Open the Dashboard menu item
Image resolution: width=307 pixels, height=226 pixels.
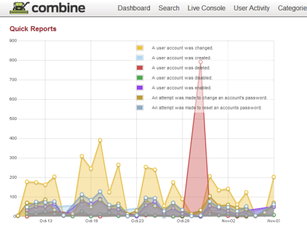[x=134, y=8]
